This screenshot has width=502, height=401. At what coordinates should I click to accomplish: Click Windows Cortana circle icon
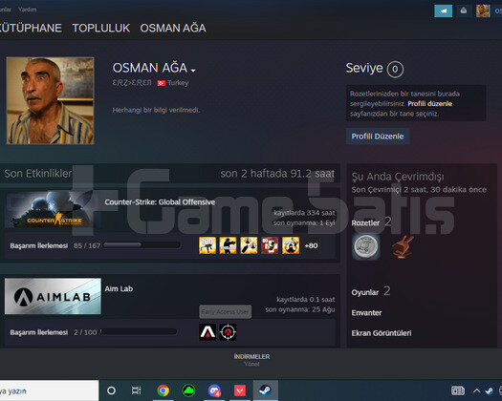(x=112, y=390)
